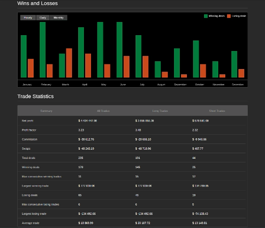Select January green winning bar
Screen dimensions: 265x228
click(x=24, y=56)
